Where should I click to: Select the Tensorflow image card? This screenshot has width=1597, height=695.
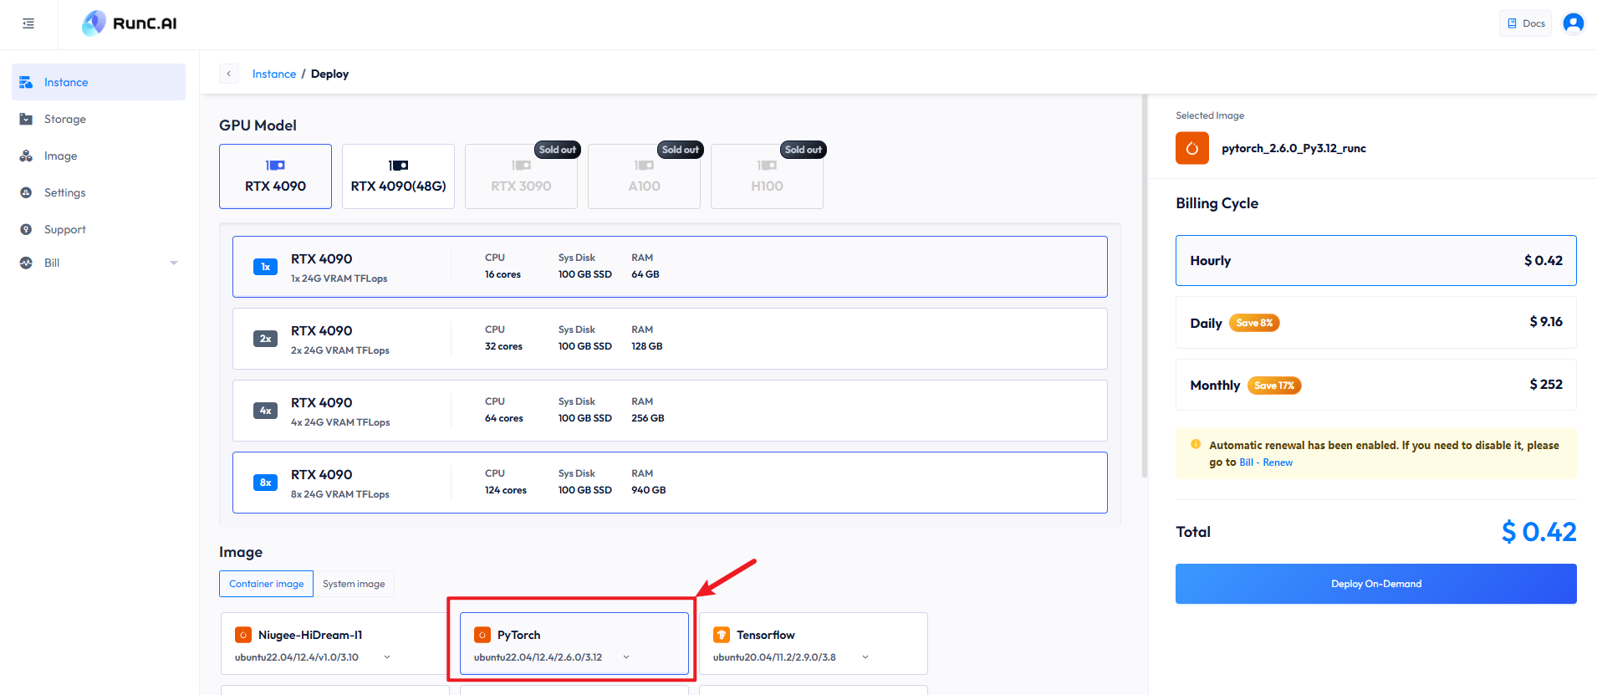pyautogui.click(x=814, y=643)
